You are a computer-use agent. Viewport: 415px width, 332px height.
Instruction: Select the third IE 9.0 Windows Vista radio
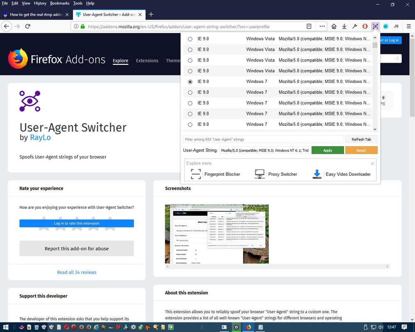click(190, 60)
